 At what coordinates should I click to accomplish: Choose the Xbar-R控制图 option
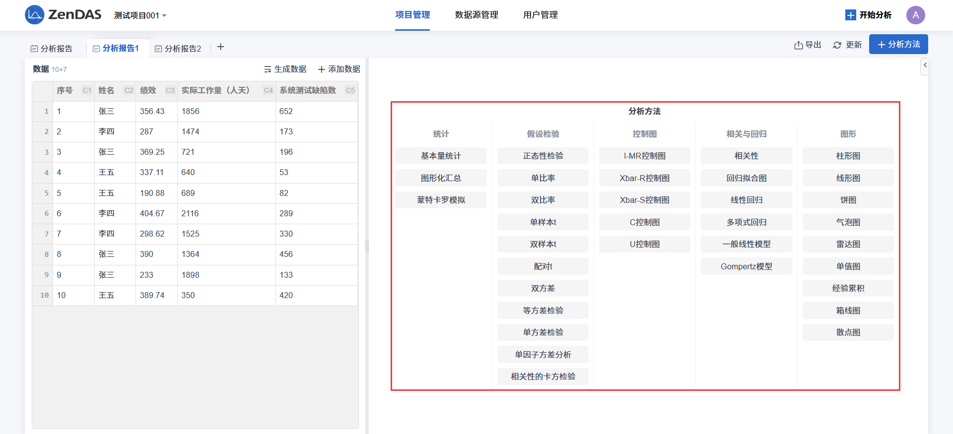(644, 178)
